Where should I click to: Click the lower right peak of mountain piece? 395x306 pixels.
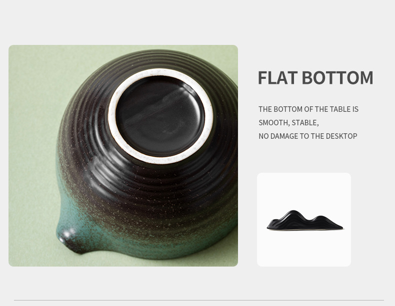(x=321, y=218)
